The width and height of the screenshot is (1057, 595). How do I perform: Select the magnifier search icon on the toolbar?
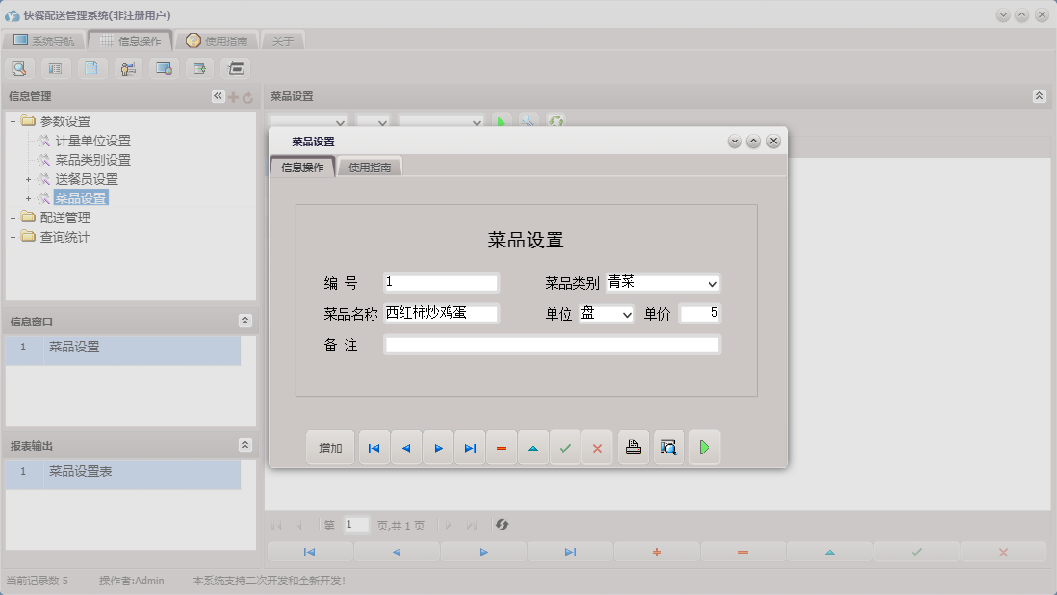19,68
